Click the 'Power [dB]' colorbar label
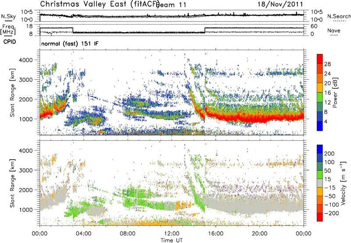Screen dimensions: 351x243 (335, 93)
